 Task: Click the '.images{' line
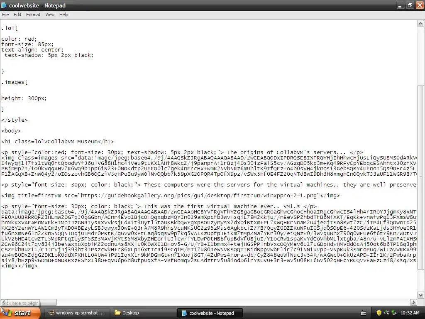coord(15,82)
